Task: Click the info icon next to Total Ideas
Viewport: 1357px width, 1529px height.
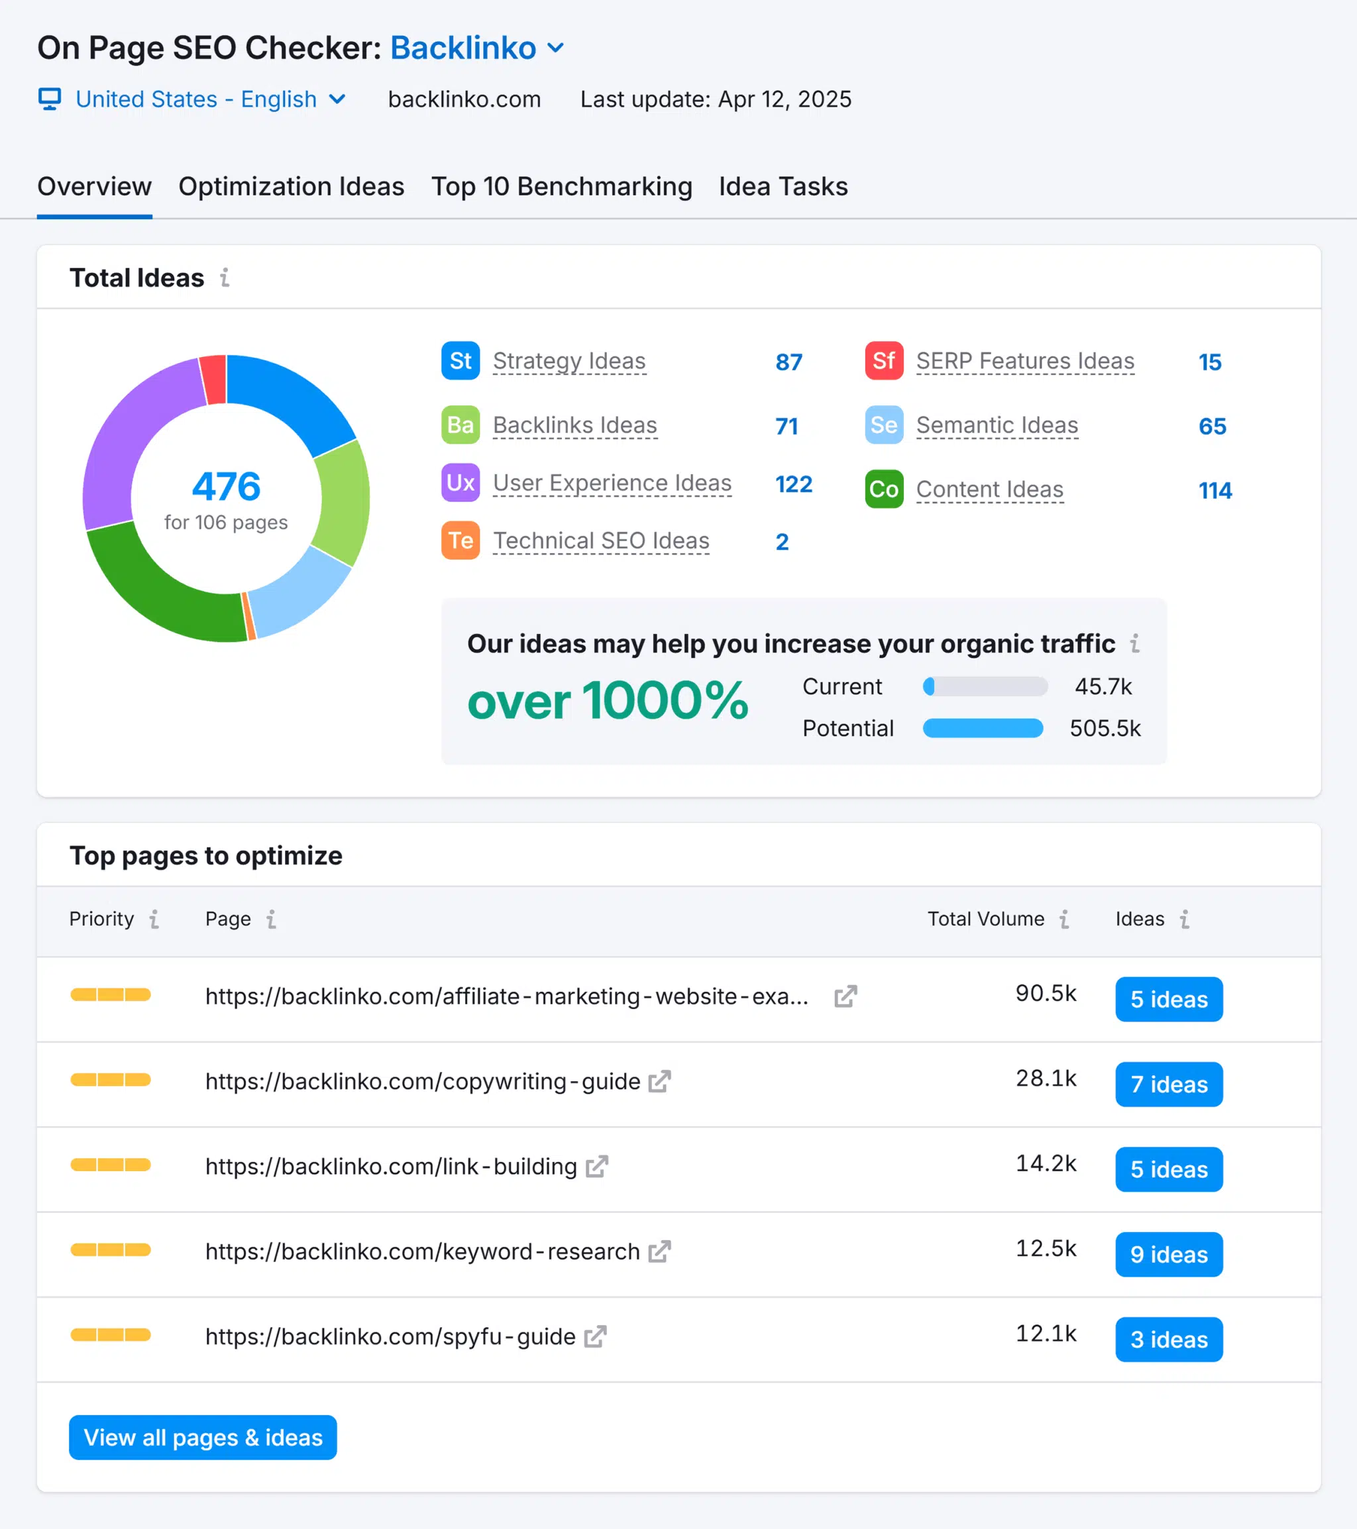Action: 225,278
